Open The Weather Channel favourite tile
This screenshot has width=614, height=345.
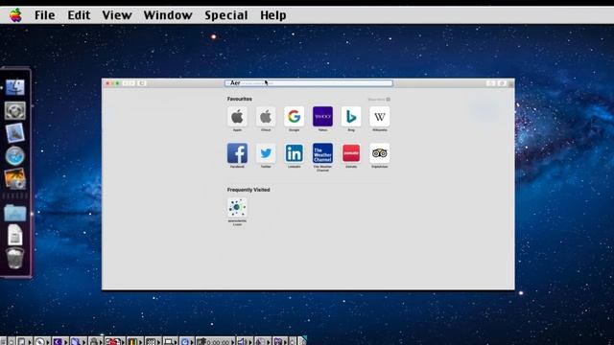[322, 153]
